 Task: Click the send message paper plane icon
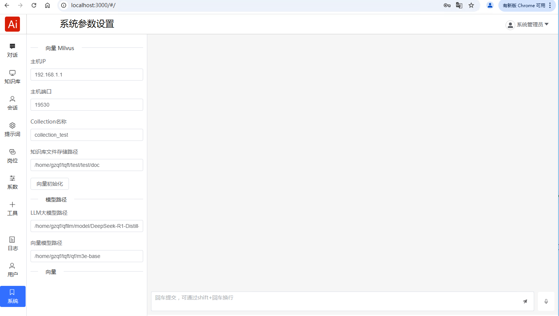click(x=525, y=301)
